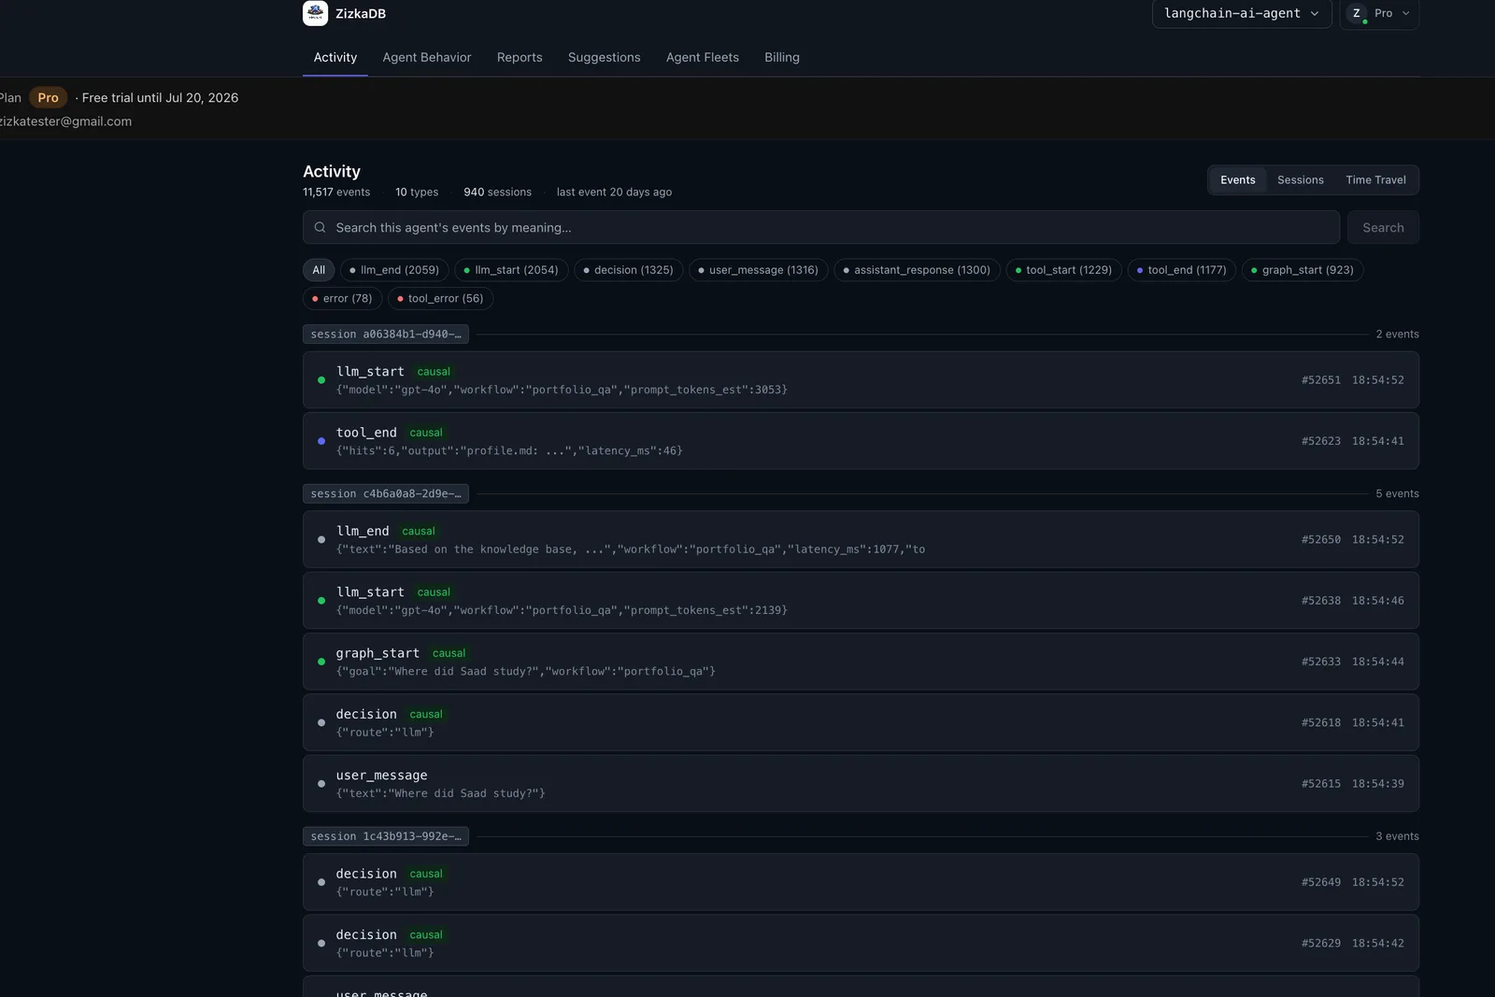Go to the Suggestions tab

click(x=605, y=58)
